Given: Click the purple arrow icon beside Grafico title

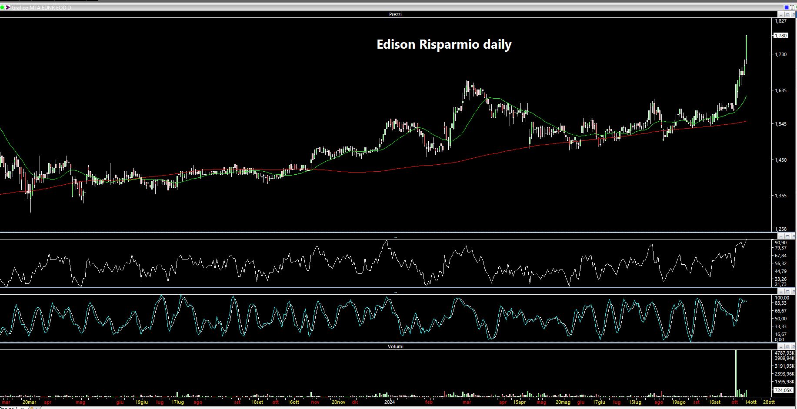Looking at the screenshot, I should 8,7.
